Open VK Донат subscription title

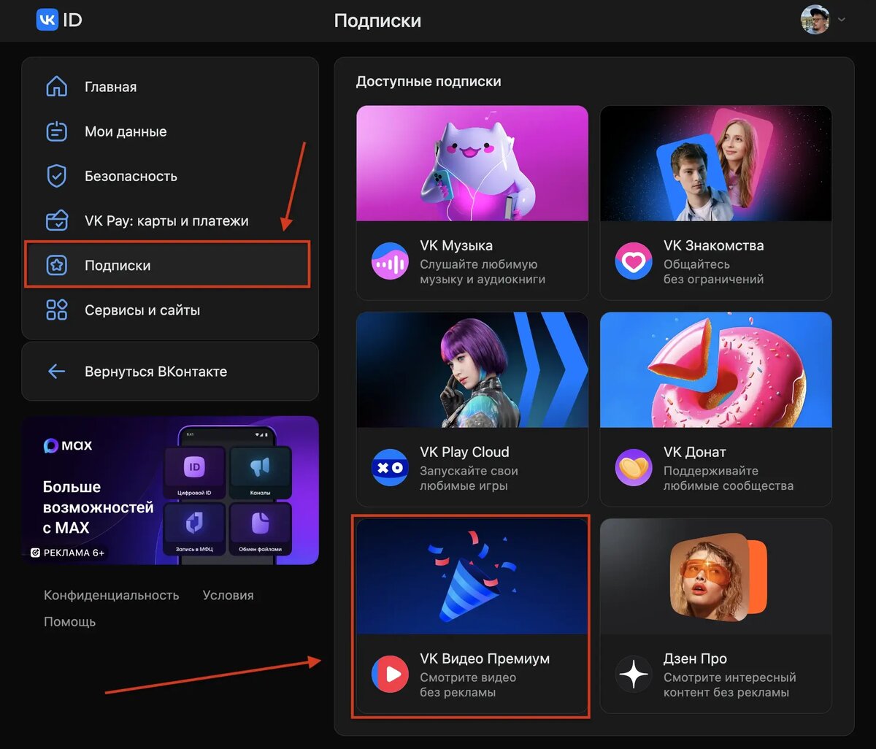pyautogui.click(x=694, y=452)
